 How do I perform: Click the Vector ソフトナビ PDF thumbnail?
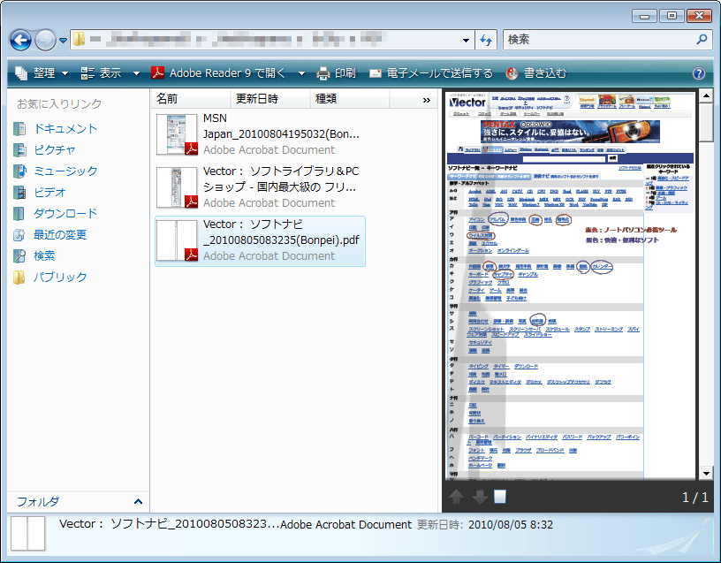(177, 240)
